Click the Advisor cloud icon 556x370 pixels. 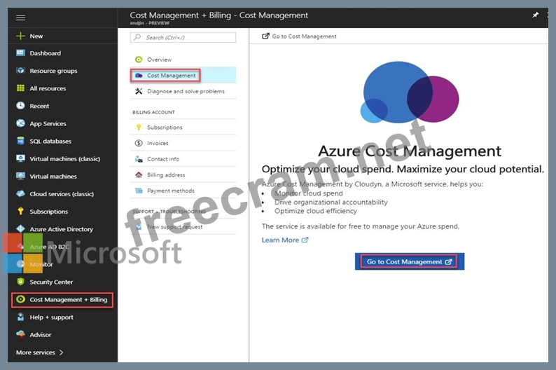(x=20, y=334)
